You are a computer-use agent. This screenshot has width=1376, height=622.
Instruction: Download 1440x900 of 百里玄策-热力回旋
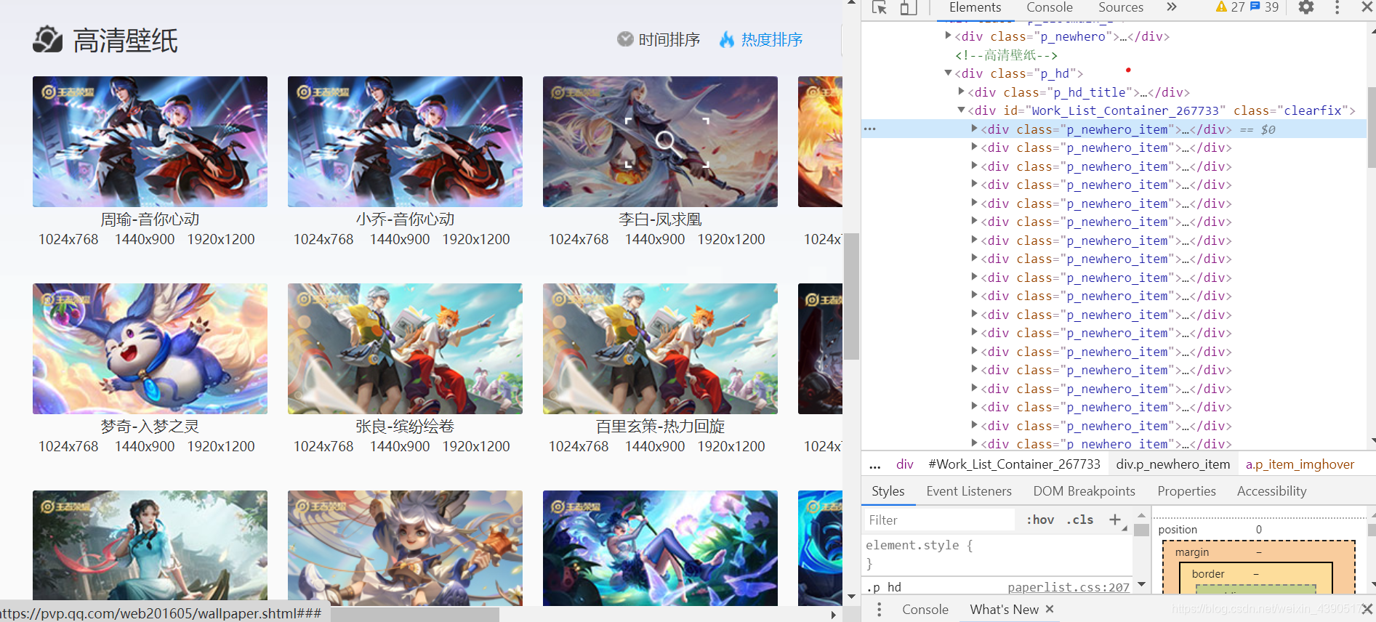(x=655, y=446)
